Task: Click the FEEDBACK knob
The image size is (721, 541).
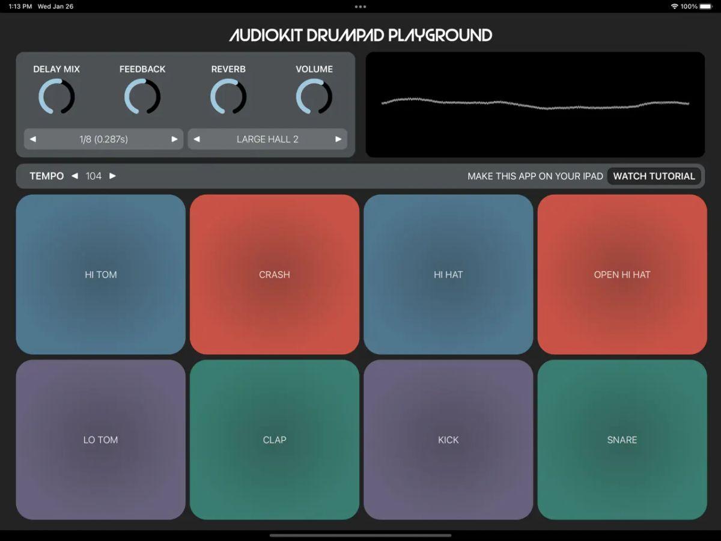Action: [x=142, y=96]
